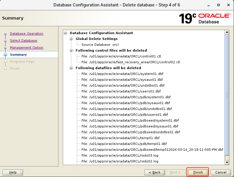The height and width of the screenshot is (177, 234).
Task: Select the redo03.log file row
Action: click(x=120, y=155)
